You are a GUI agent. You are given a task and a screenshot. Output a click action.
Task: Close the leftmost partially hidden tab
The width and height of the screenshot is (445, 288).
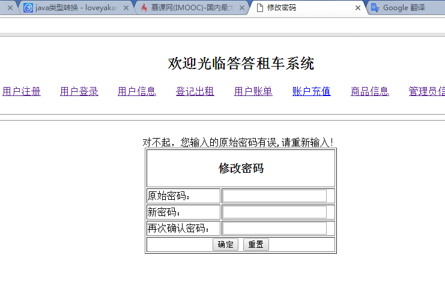10,8
